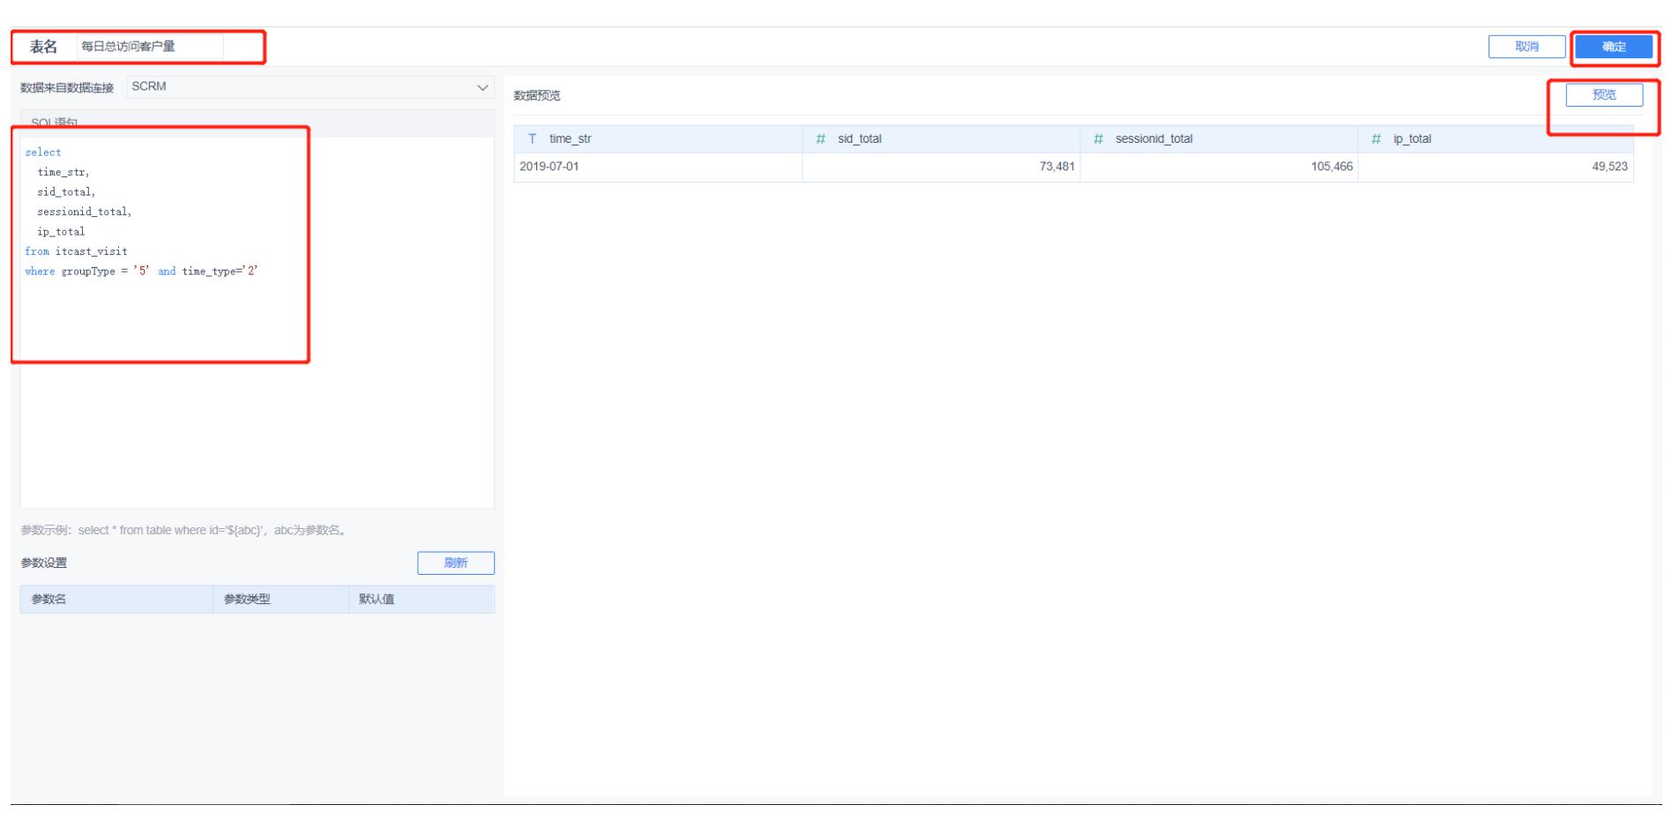Click the 确定 confirm button
Image resolution: width=1672 pixels, height=820 pixels.
pyautogui.click(x=1614, y=47)
